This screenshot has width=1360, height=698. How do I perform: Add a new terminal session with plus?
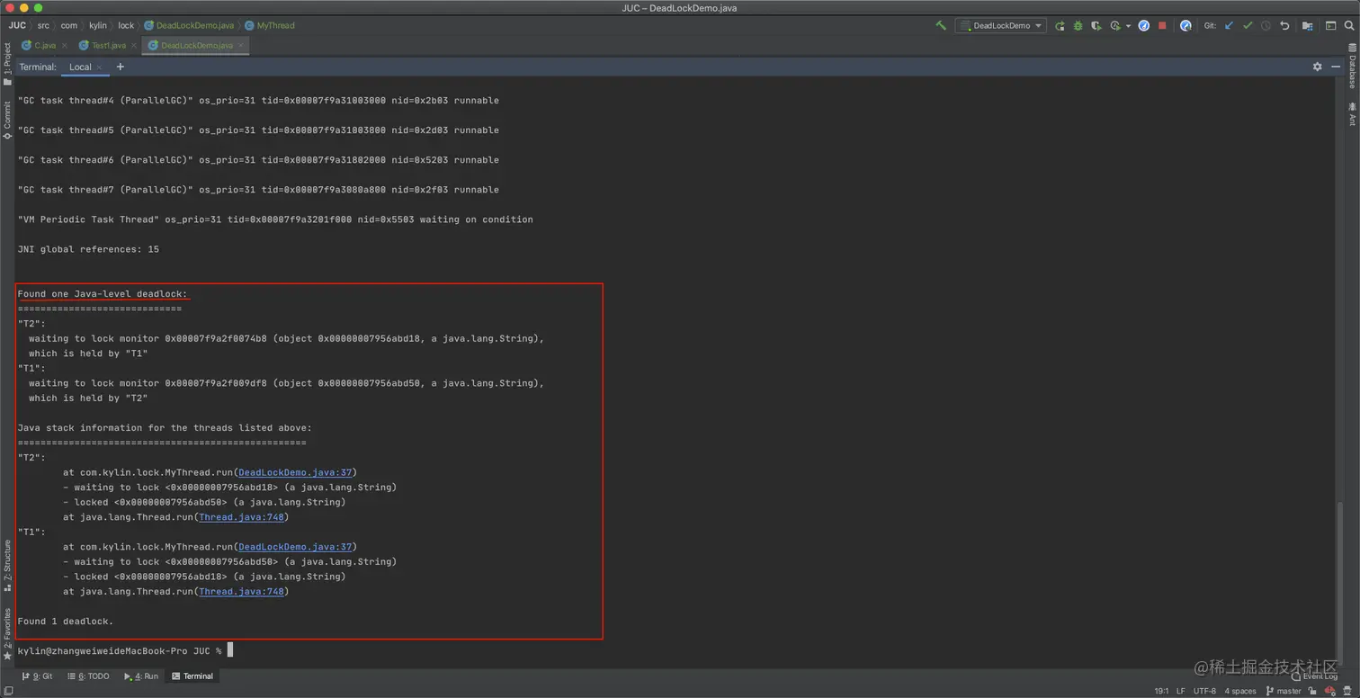click(x=121, y=67)
